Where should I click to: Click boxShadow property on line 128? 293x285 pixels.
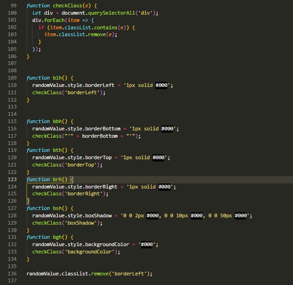[x=98, y=216]
